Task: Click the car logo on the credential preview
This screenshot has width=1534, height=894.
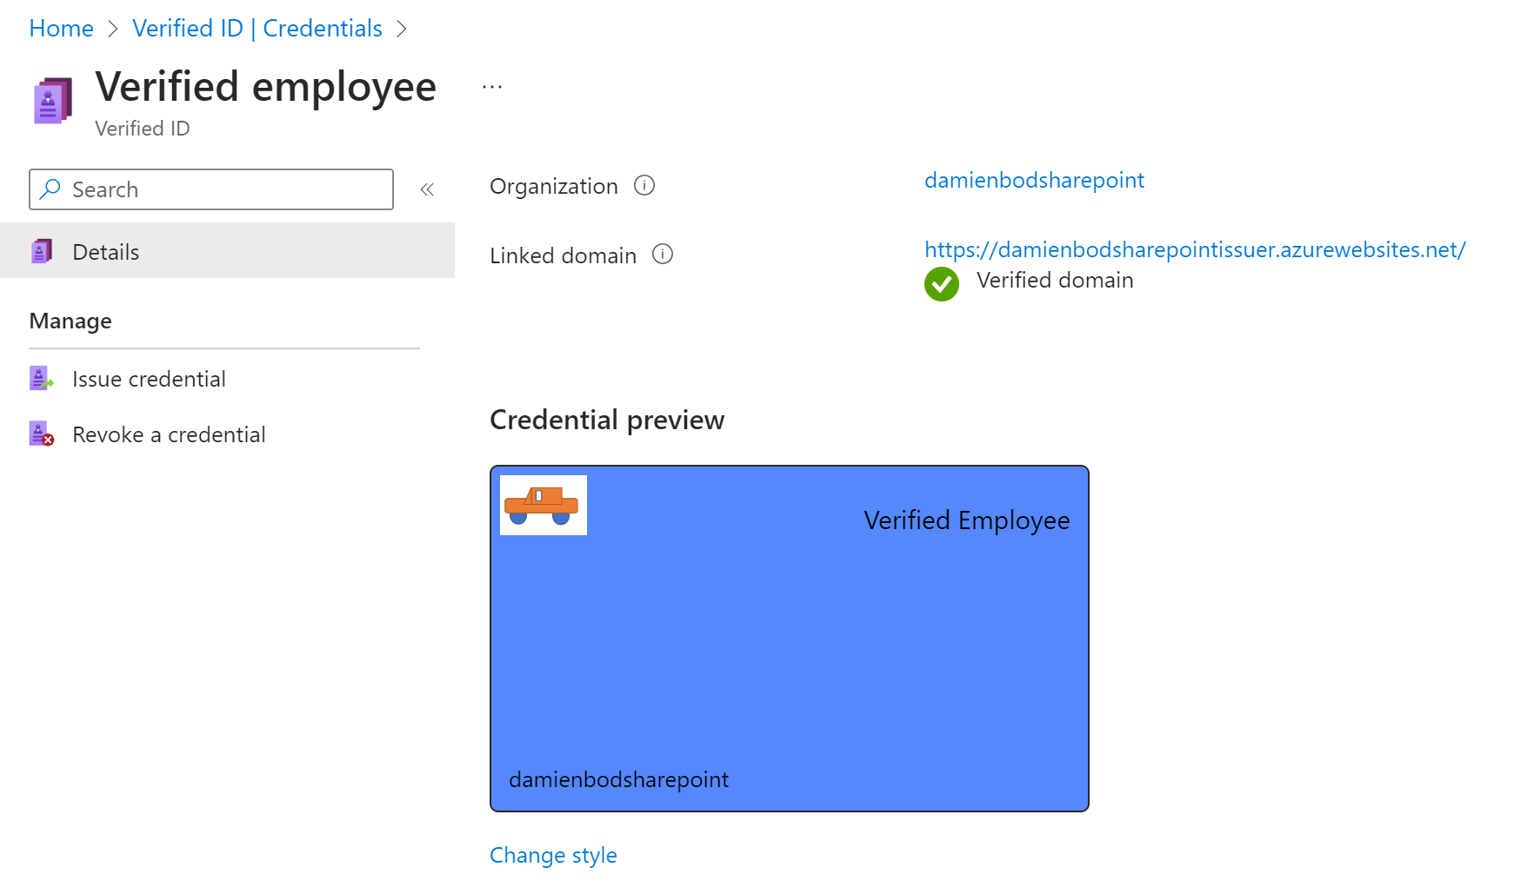Action: click(543, 505)
